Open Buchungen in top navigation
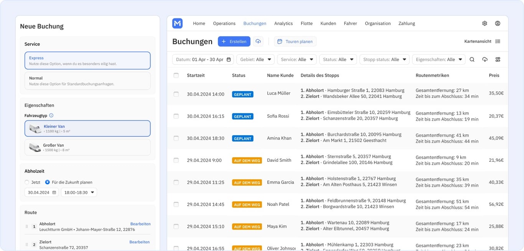Viewport: 524px width, 251px height. pos(255,23)
